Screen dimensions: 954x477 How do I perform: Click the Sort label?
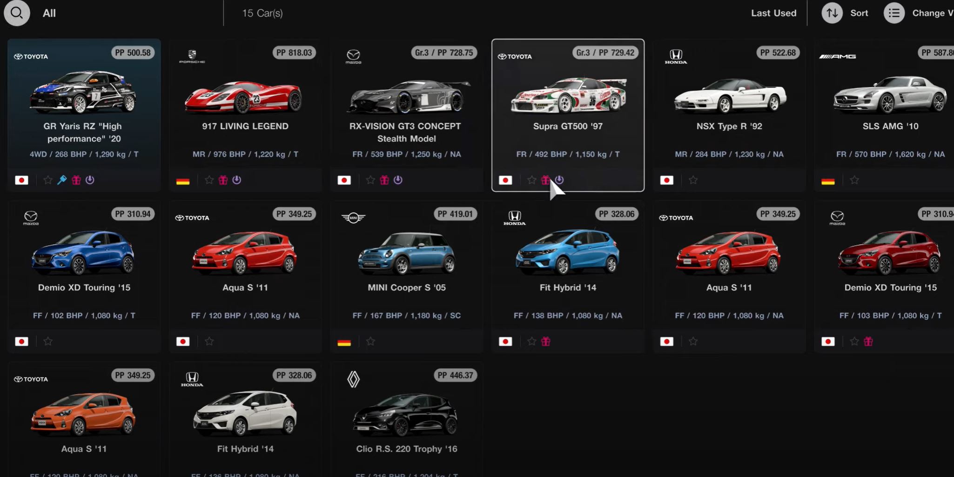[859, 13]
